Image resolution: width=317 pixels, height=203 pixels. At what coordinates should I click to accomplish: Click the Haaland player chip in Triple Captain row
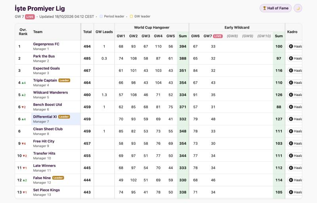pos(295,83)
